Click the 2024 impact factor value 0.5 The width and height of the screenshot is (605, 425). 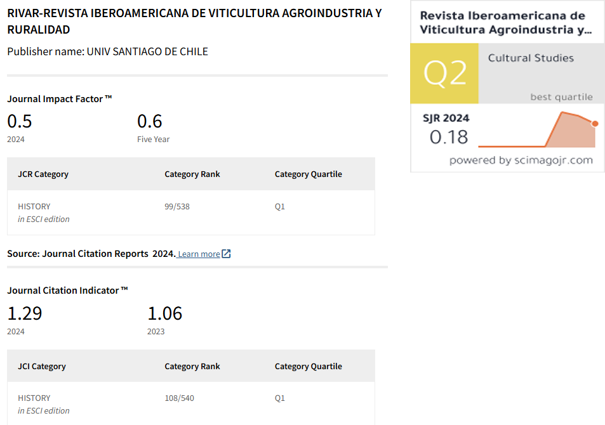(x=20, y=121)
